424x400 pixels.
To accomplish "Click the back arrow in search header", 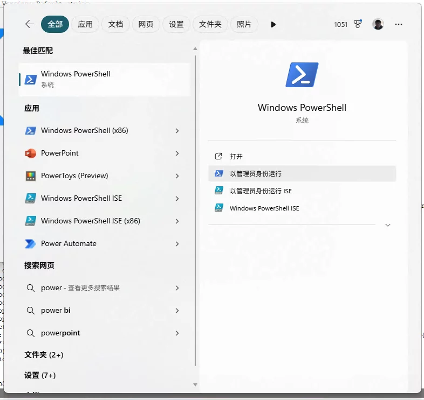I will (x=30, y=24).
